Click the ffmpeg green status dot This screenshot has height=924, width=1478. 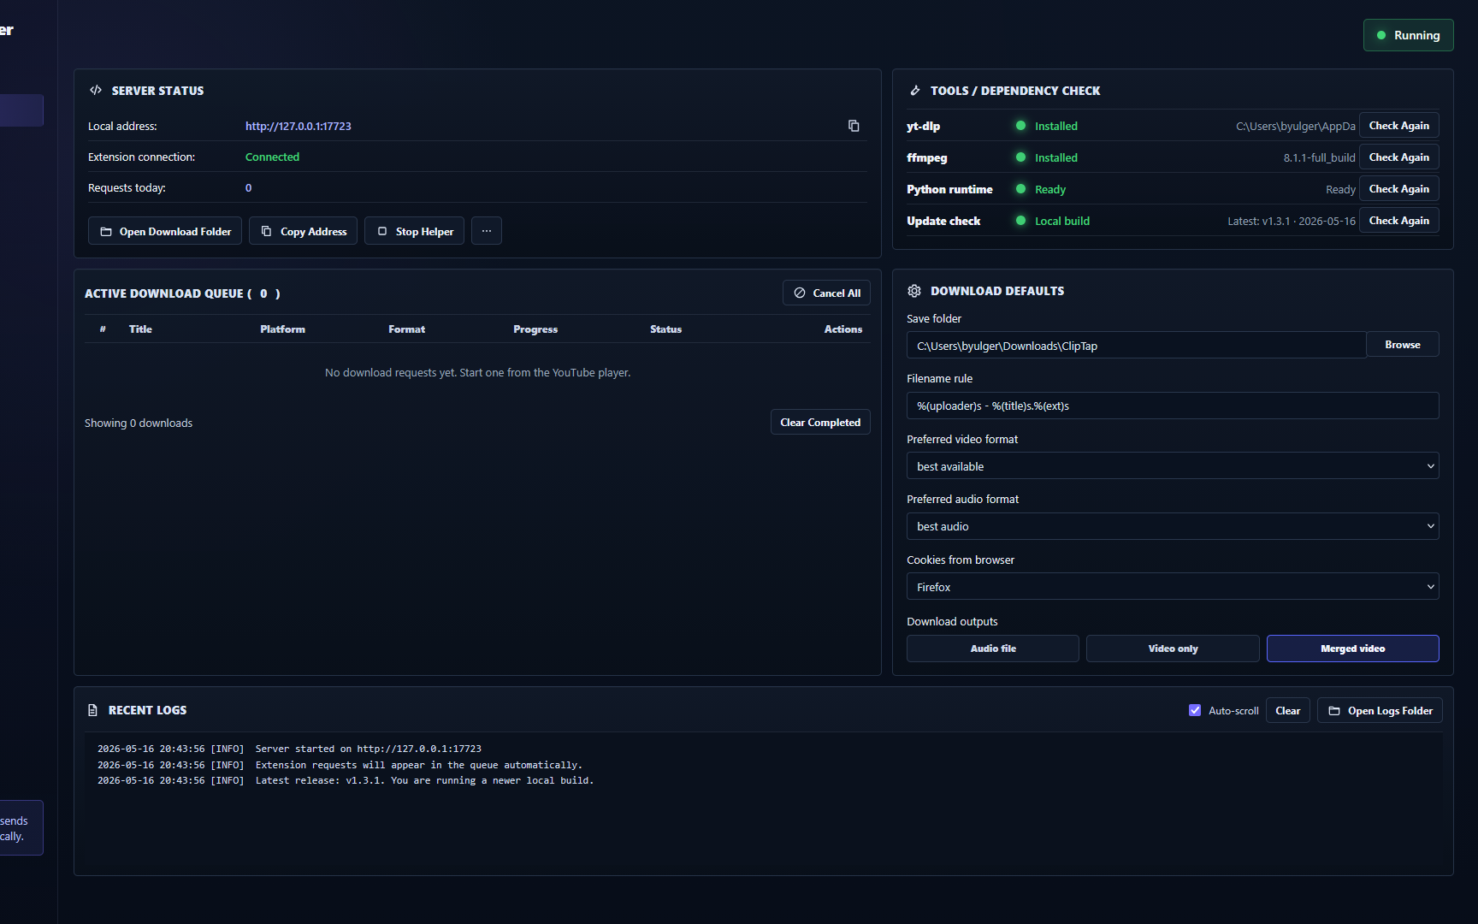click(1020, 157)
